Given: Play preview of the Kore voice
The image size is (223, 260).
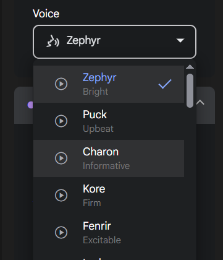Looking at the screenshot, I should tap(61, 196).
